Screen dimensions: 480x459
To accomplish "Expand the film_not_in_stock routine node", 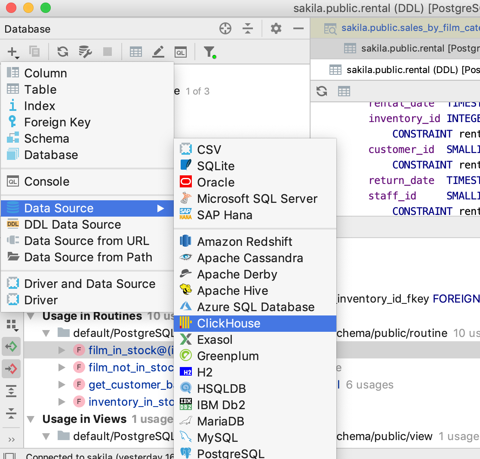I will [62, 367].
